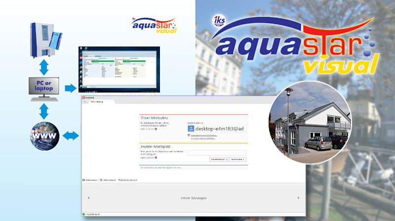Click info icon under Dieser Arbeitsplatz

coord(156,129)
